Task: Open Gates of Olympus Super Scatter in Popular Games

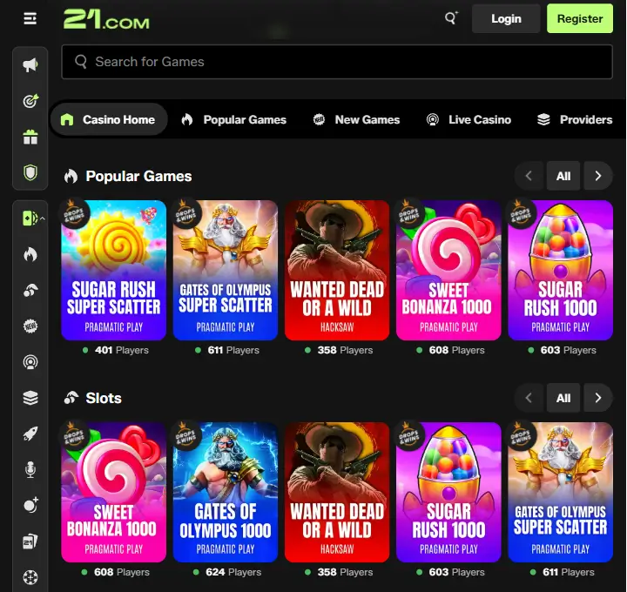Action: (x=226, y=270)
